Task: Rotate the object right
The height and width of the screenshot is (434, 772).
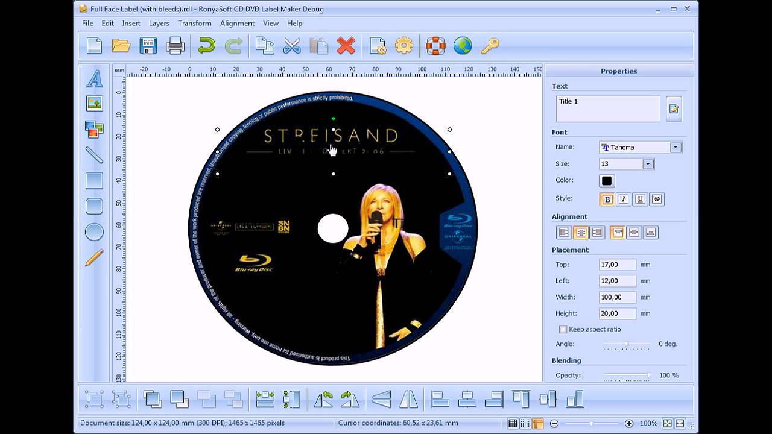Action: point(350,399)
